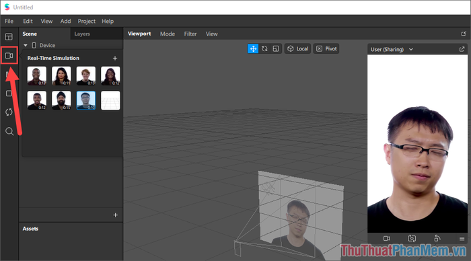Open the File menu

point(9,22)
